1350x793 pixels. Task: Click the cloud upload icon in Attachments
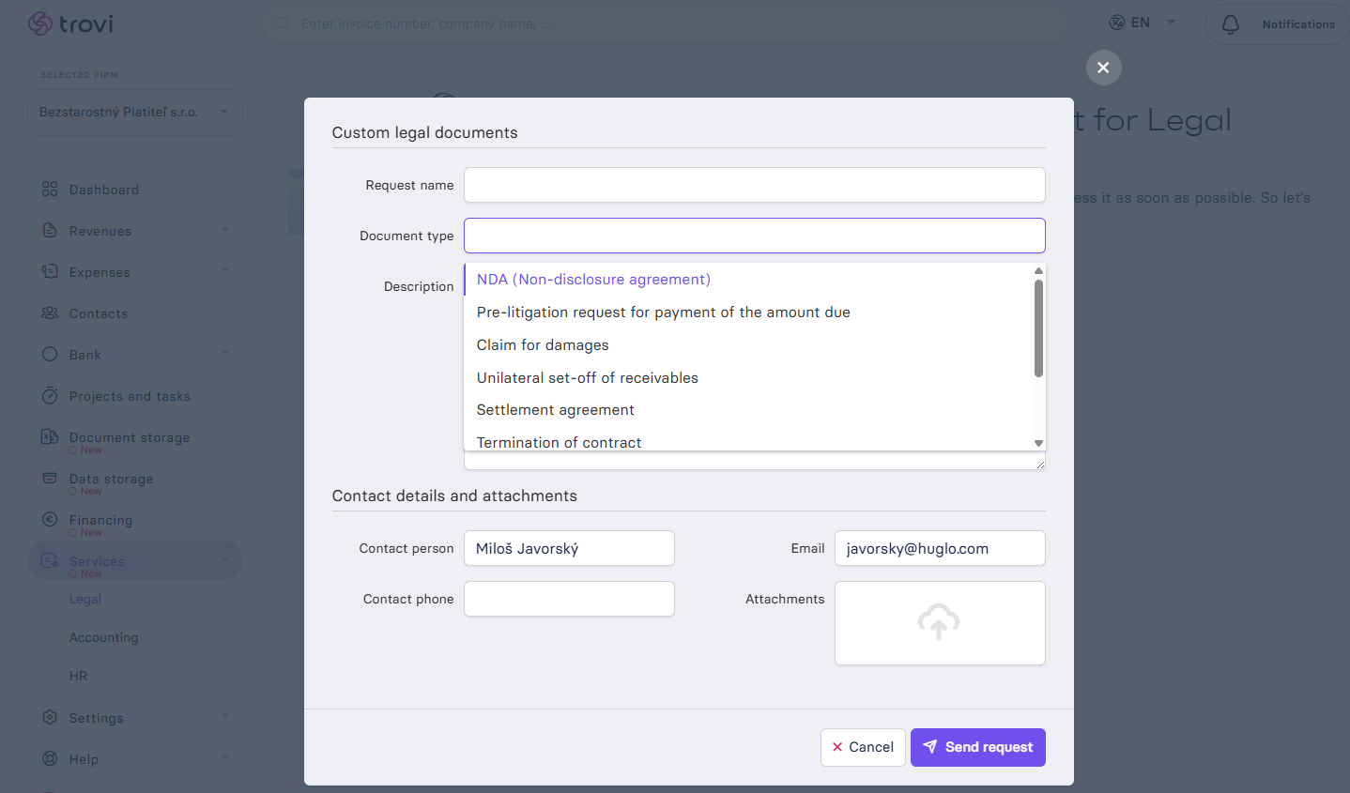click(x=939, y=622)
